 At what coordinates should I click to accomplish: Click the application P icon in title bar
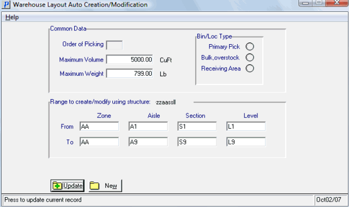6,4
